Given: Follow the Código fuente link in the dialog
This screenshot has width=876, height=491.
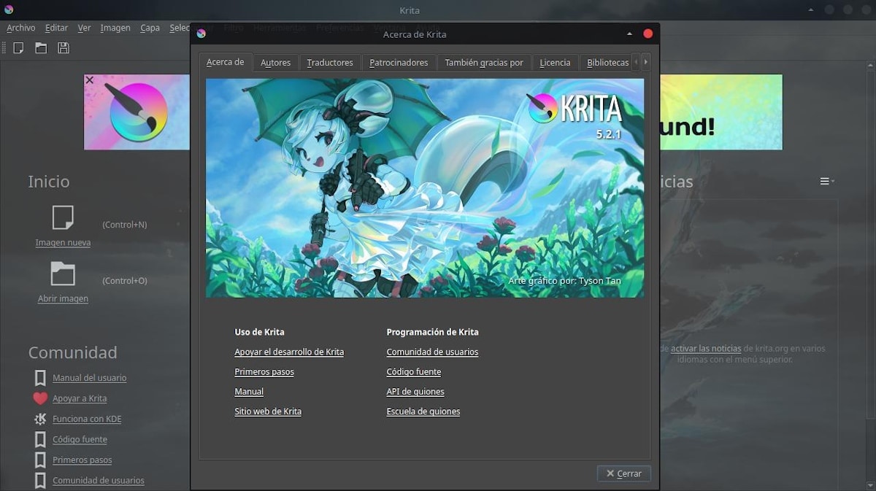Looking at the screenshot, I should coord(414,372).
